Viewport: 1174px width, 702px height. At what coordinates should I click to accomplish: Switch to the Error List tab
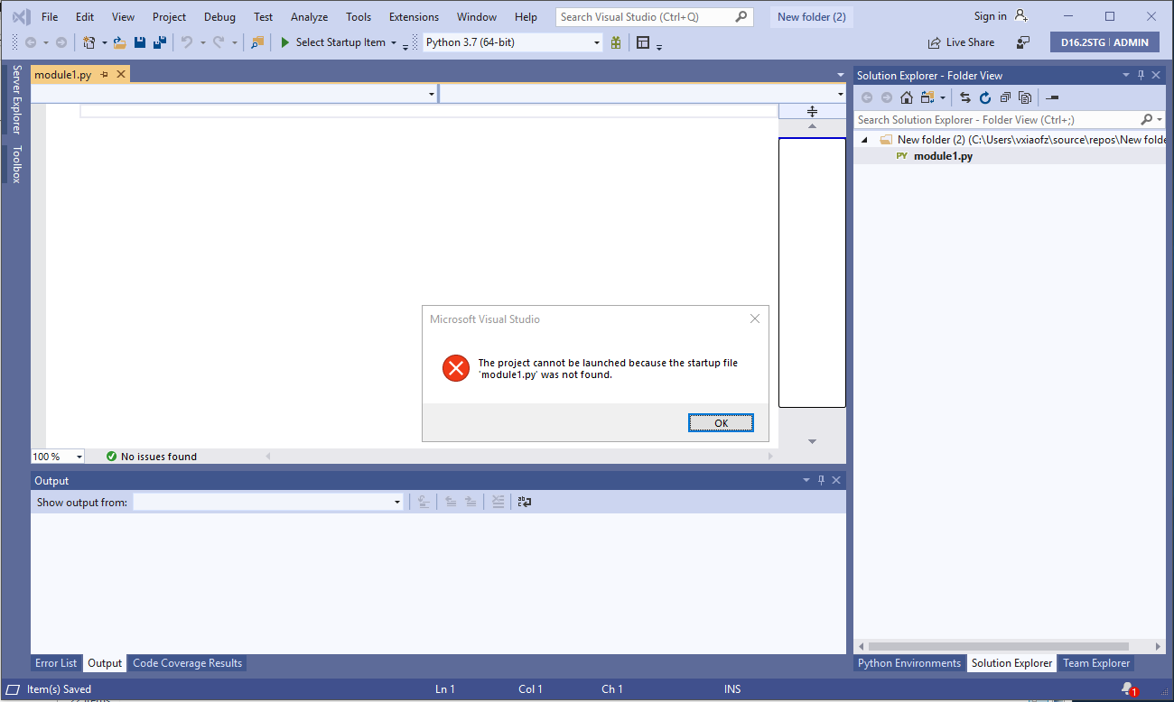pyautogui.click(x=56, y=663)
